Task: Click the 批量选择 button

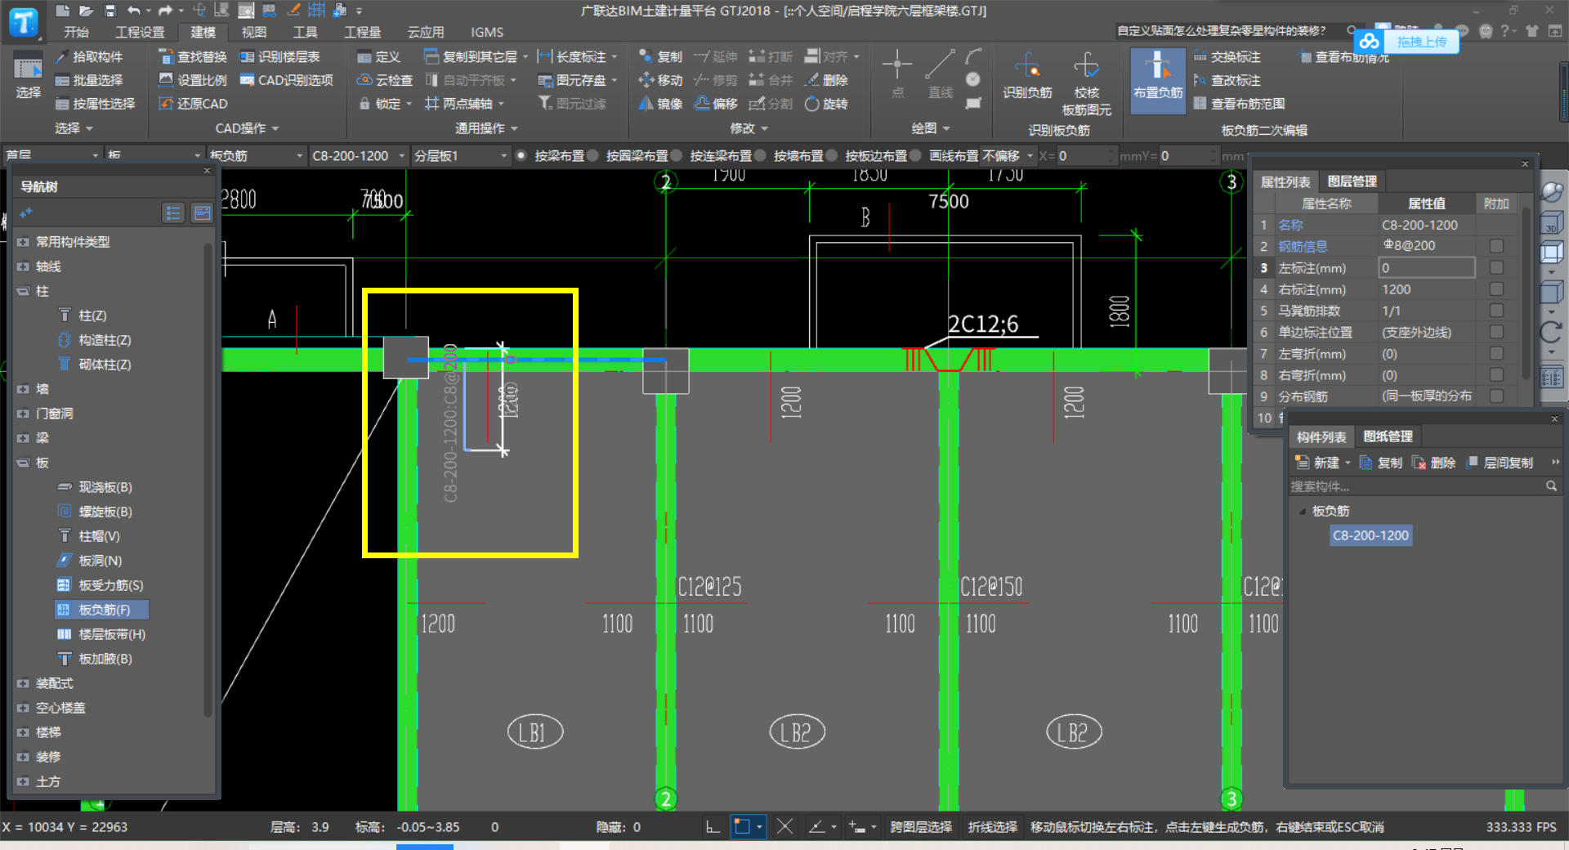Action: 89,80
